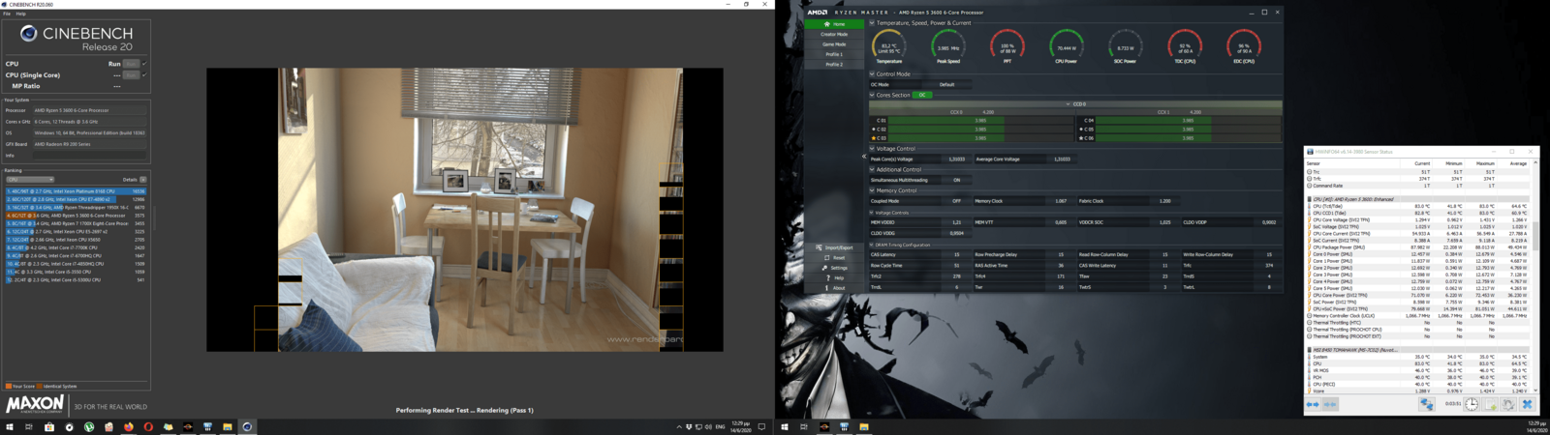Click the HWiNFO network/remote icon
The height and width of the screenshot is (435, 1550).
[x=1426, y=404]
